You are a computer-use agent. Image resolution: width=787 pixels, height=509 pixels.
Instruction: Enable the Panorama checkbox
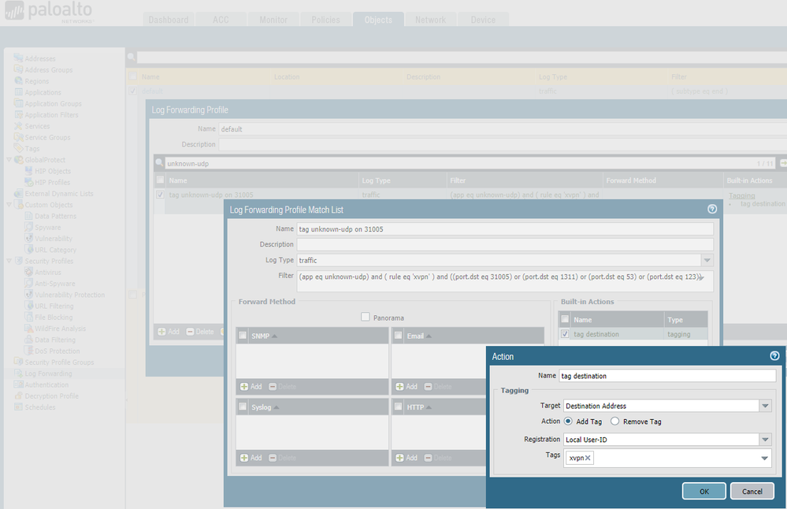pyautogui.click(x=365, y=318)
